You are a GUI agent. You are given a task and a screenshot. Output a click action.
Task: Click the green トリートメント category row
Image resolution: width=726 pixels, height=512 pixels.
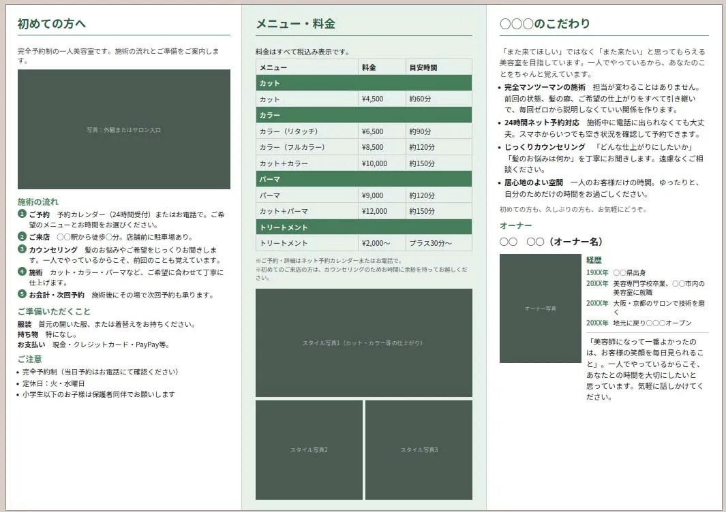(x=363, y=227)
